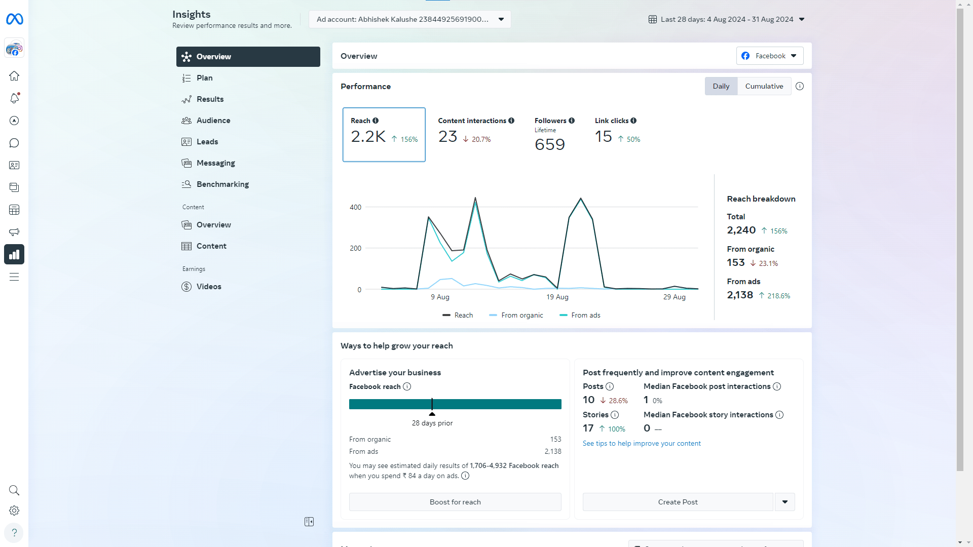Select the Insights bar chart icon
This screenshot has height=547, width=973.
[x=14, y=254]
